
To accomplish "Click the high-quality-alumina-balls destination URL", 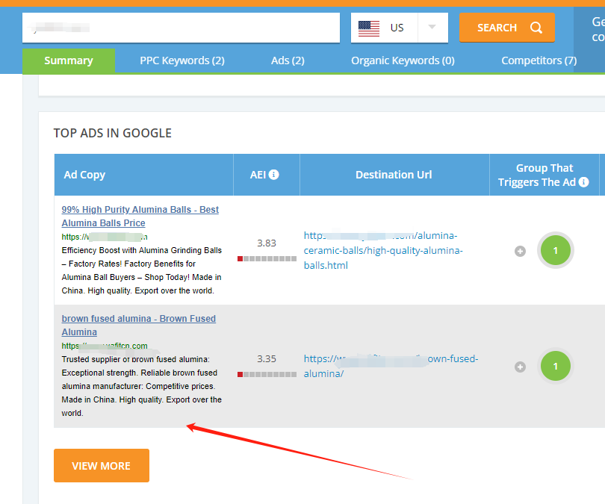I will [383, 250].
